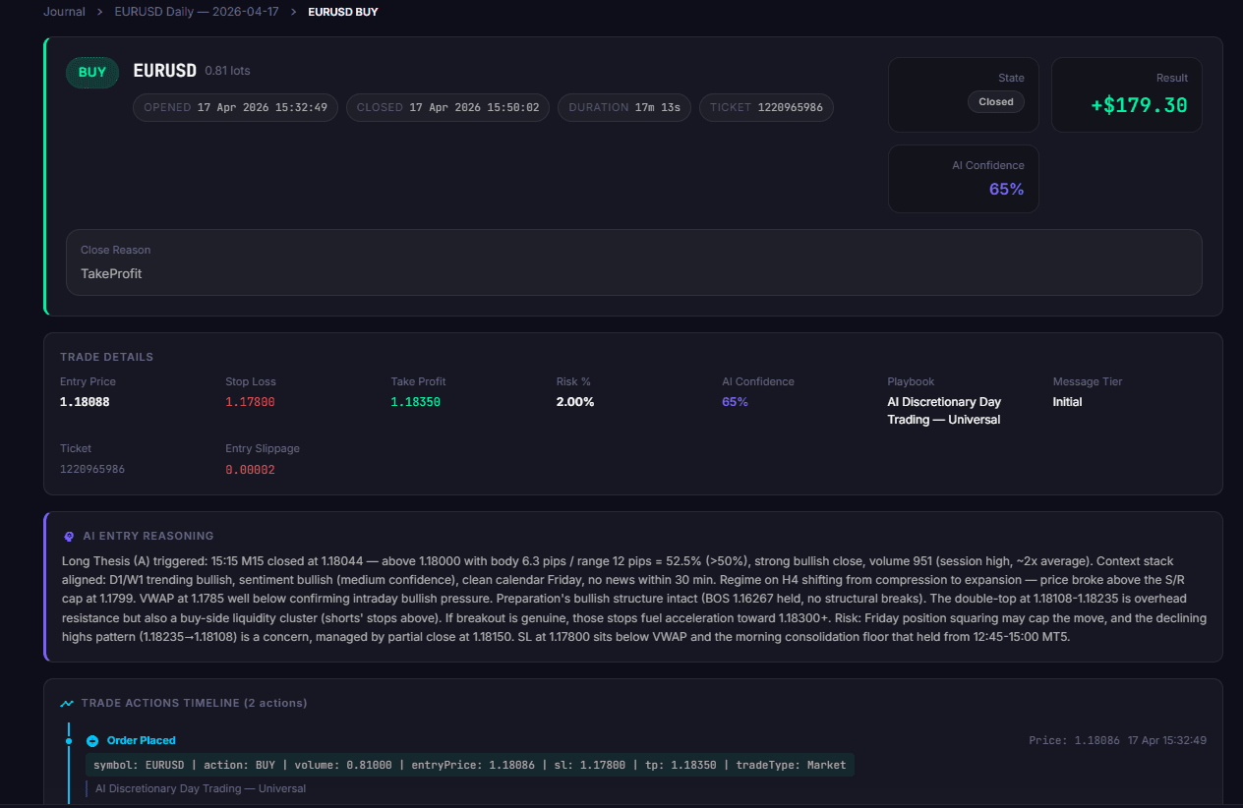This screenshot has width=1243, height=808.
Task: Click the order parameters code block
Action: click(x=470, y=765)
